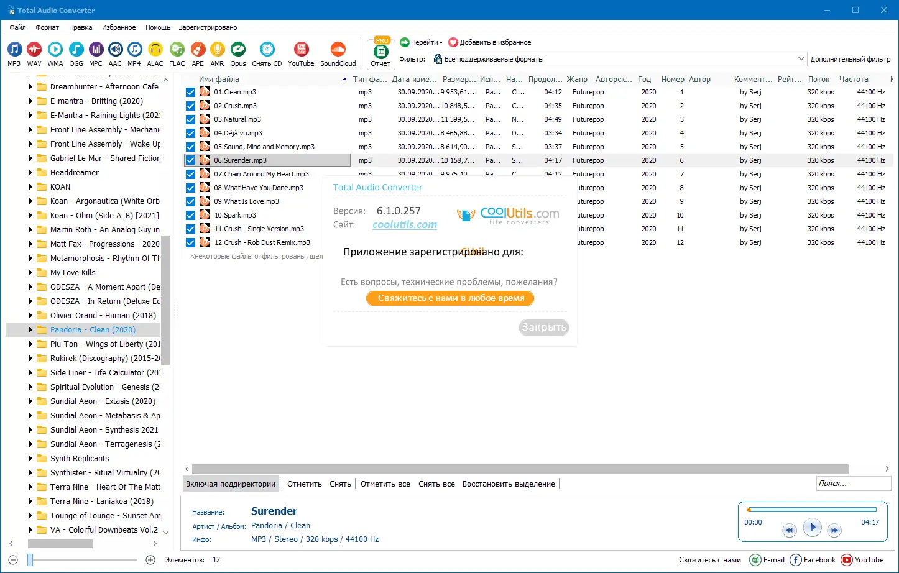Uncheck 07.Chain Around My Heart.mp3

pos(190,174)
